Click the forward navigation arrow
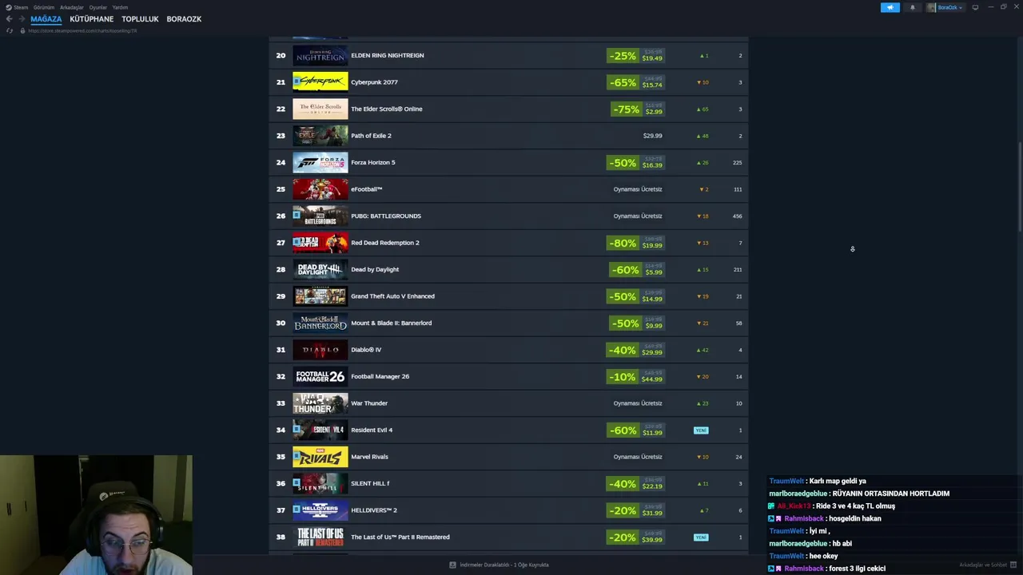This screenshot has height=575, width=1023. 21,18
